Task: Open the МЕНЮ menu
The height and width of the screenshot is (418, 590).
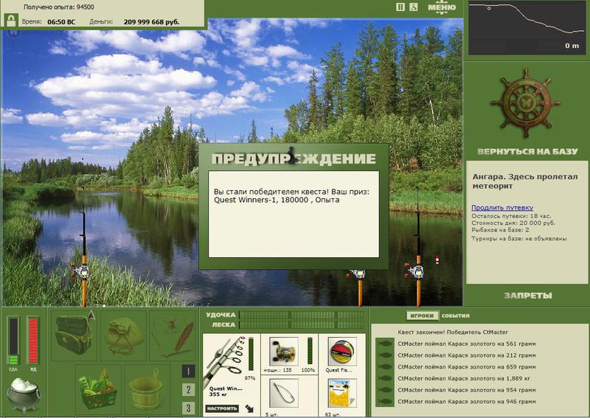Action: coord(442,8)
